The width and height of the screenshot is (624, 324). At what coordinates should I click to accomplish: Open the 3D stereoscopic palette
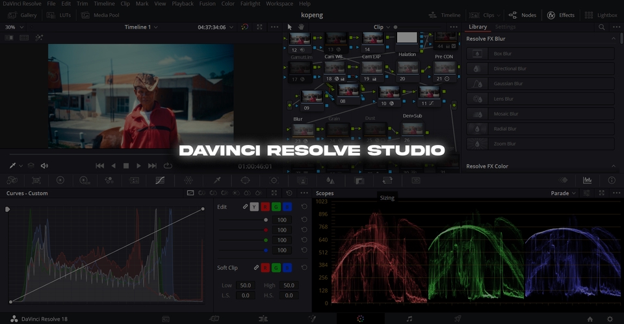point(416,180)
